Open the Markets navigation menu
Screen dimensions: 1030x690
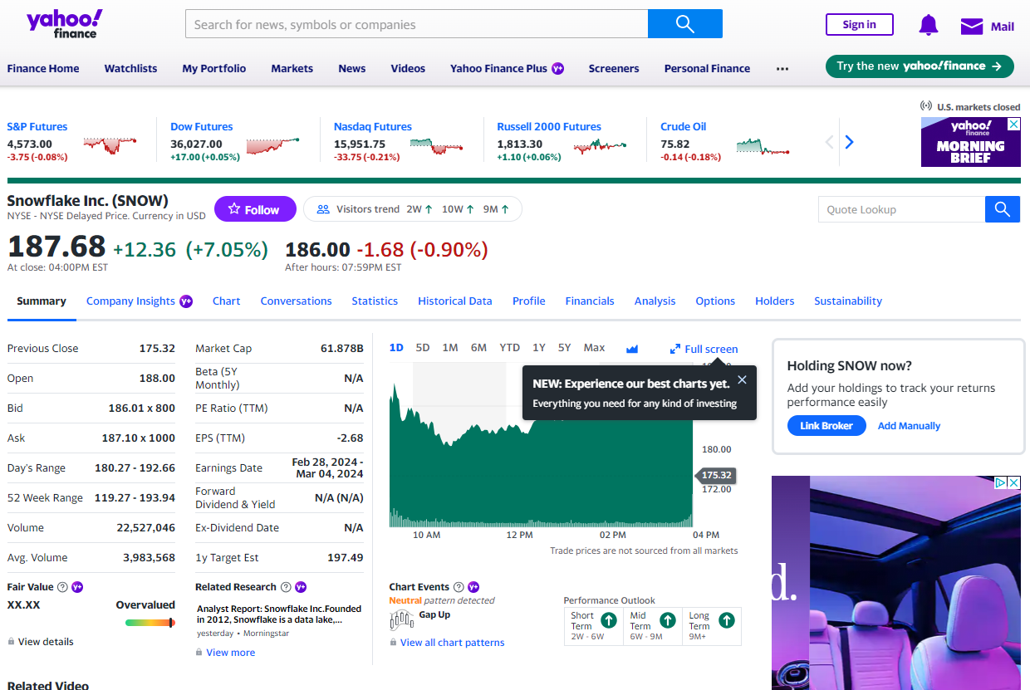coord(292,69)
